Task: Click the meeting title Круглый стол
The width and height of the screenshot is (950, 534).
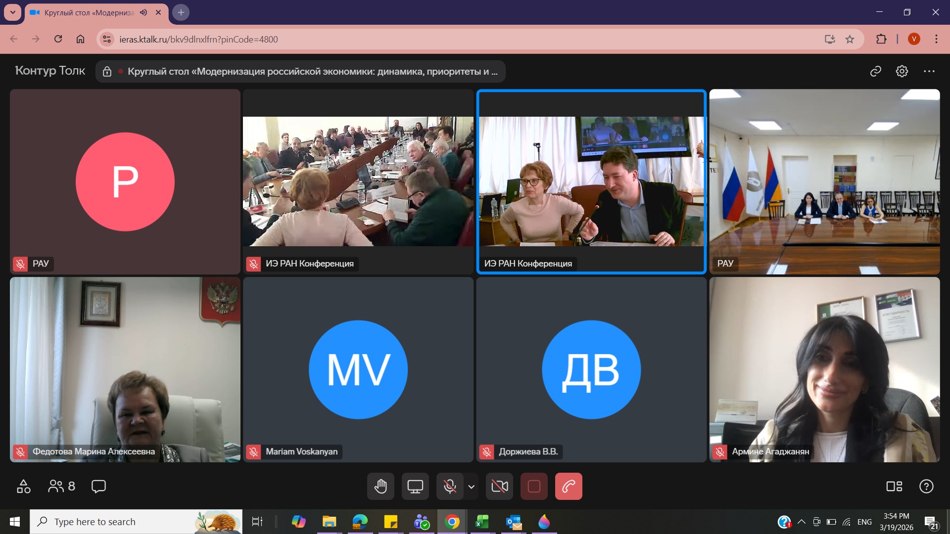Action: point(312,71)
